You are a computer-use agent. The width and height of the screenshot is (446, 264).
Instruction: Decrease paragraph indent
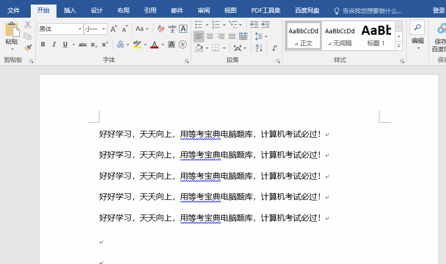(x=254, y=24)
